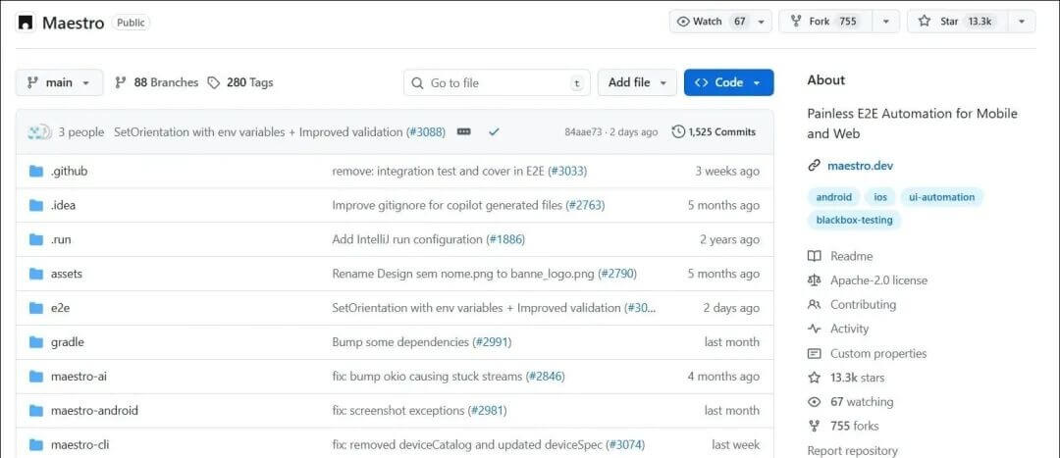Click the Maestro repository logo icon
The height and width of the screenshot is (458, 1060).
click(26, 23)
